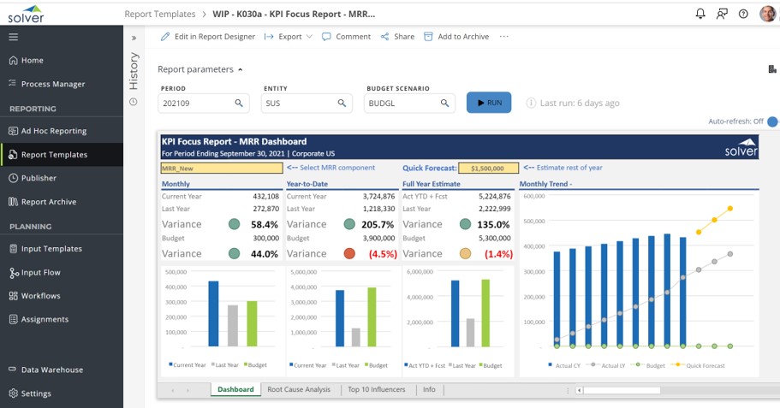The height and width of the screenshot is (408, 780).
Task: Click the Entity field search icon
Action: [x=342, y=103]
